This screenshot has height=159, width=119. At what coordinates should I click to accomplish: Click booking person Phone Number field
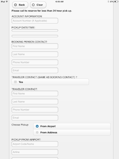click(x=35, y=62)
